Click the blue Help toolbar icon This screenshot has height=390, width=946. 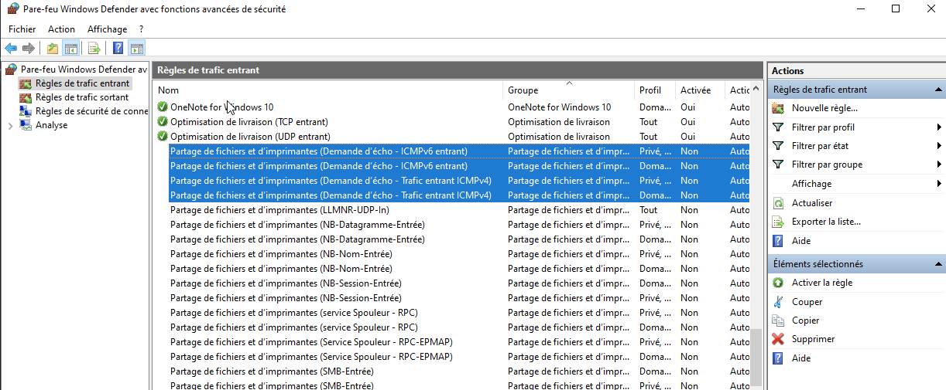pos(118,49)
